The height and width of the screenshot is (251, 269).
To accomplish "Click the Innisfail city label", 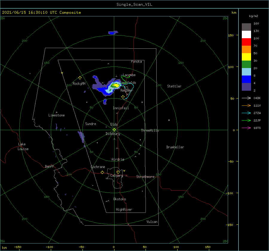I will [121, 108].
